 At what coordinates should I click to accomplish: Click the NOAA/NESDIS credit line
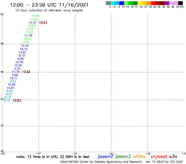(x=101, y=162)
